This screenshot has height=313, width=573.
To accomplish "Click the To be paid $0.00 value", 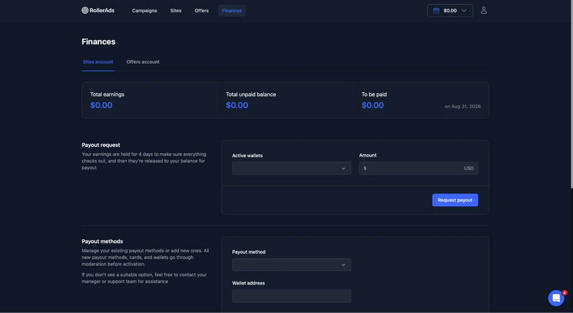I will [x=372, y=105].
